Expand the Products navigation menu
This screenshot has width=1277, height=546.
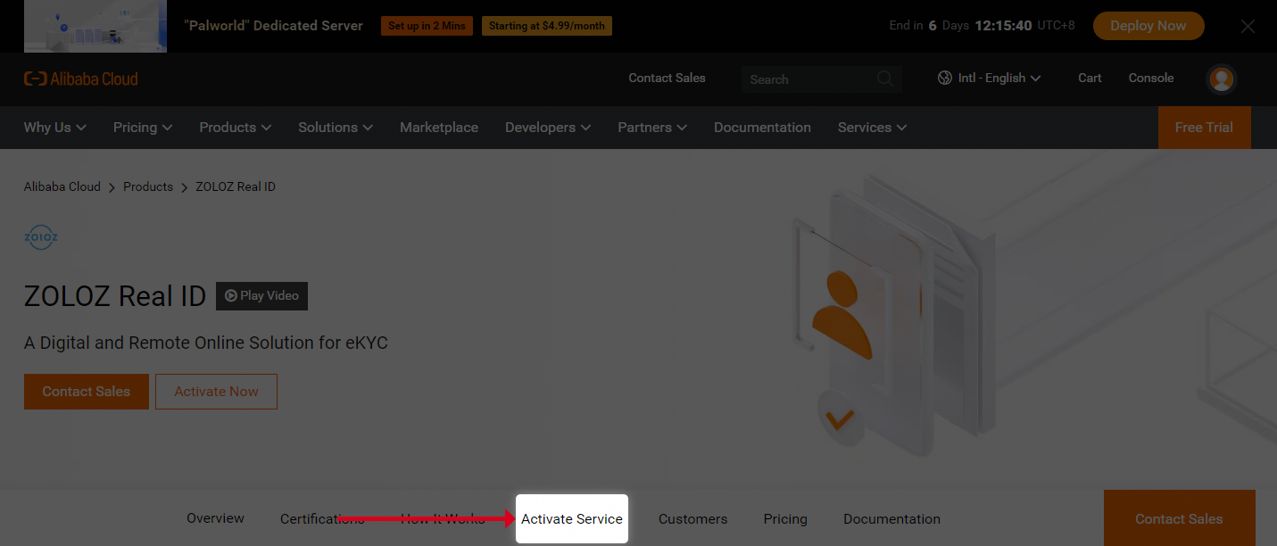[x=235, y=128]
